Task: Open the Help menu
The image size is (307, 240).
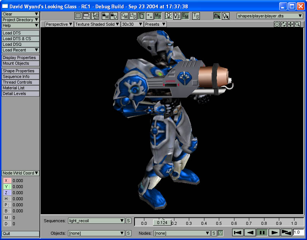Action: point(21,25)
